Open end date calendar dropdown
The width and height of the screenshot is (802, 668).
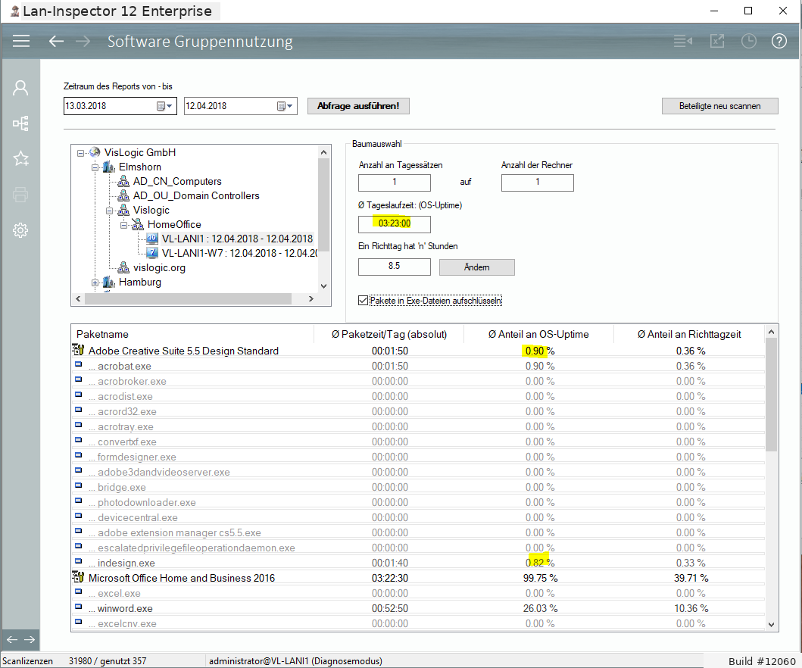click(x=285, y=106)
